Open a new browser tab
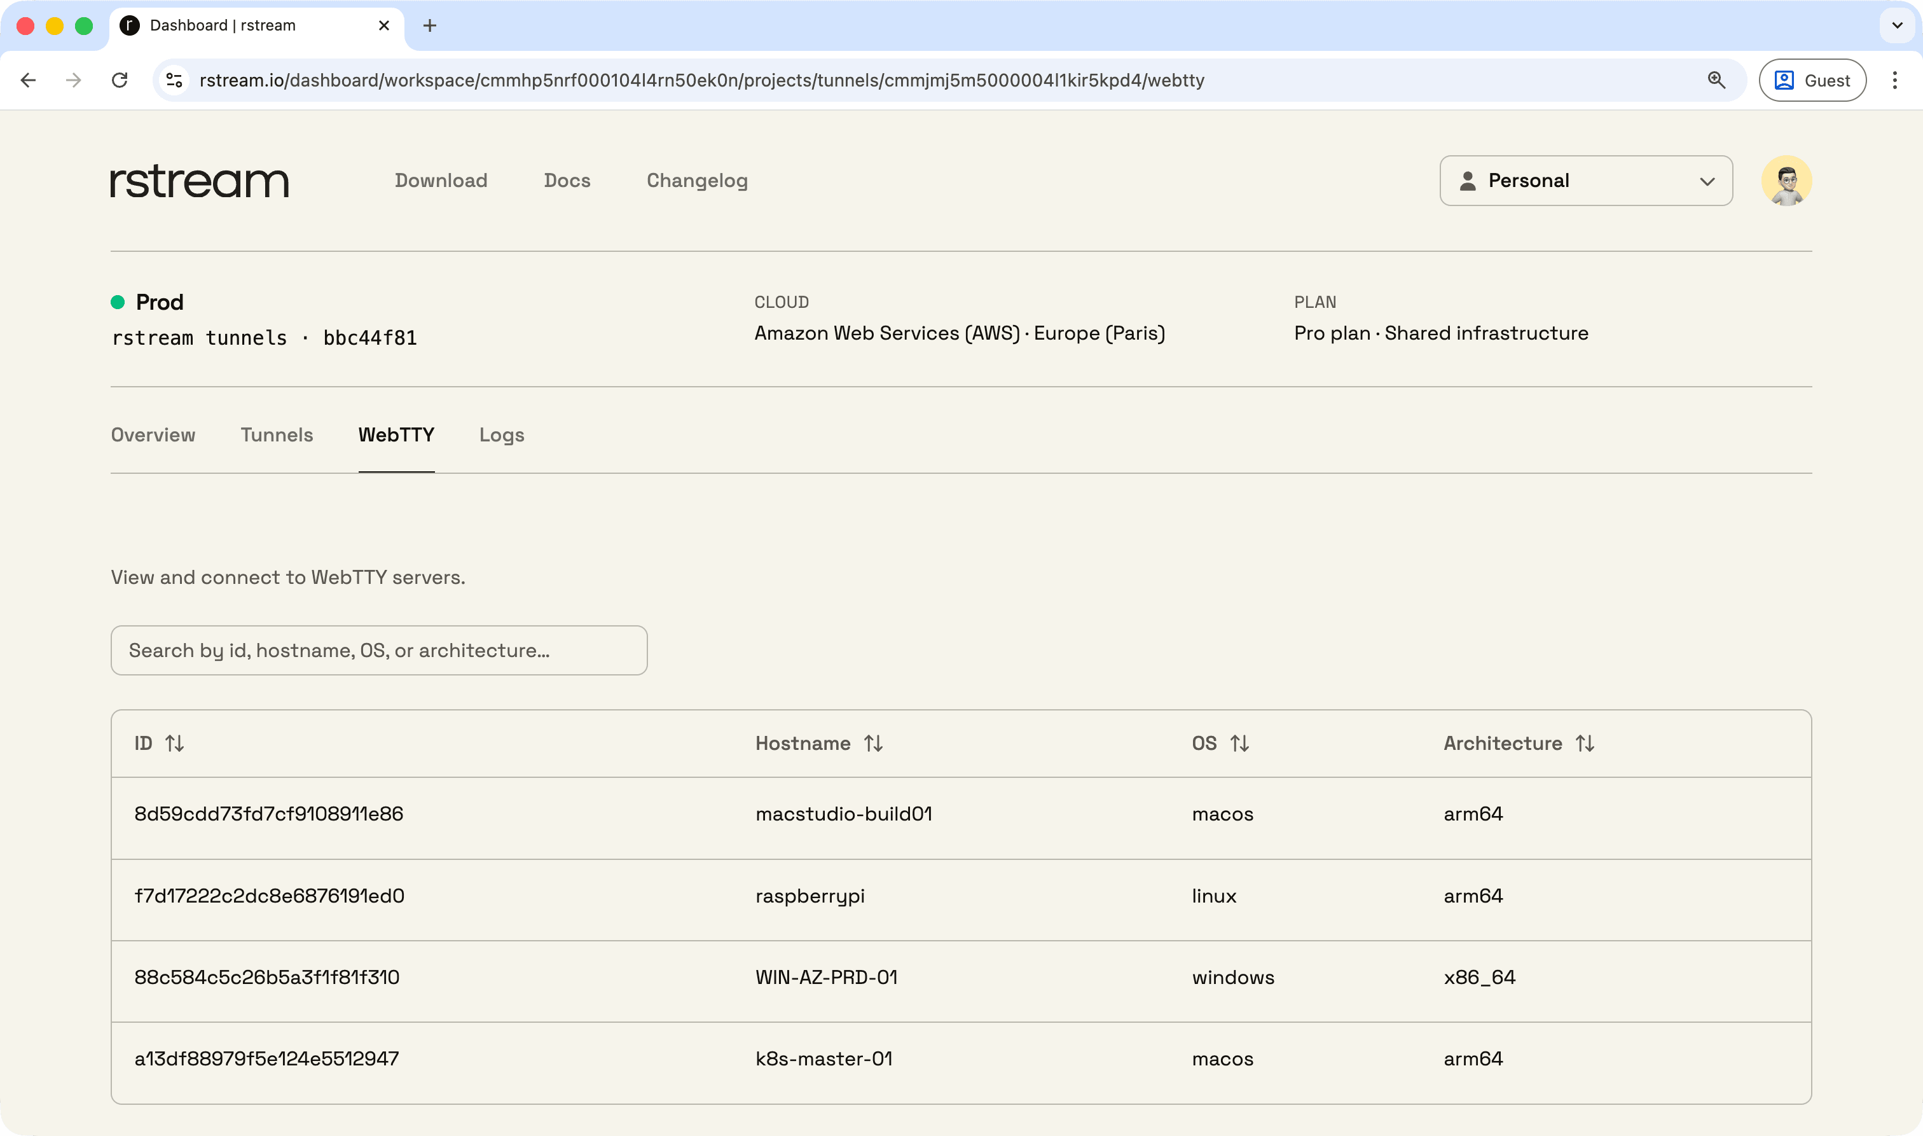The height and width of the screenshot is (1136, 1923). click(x=430, y=25)
